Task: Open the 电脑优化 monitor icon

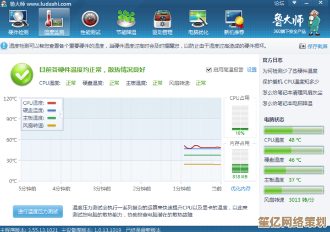Action: click(198, 22)
